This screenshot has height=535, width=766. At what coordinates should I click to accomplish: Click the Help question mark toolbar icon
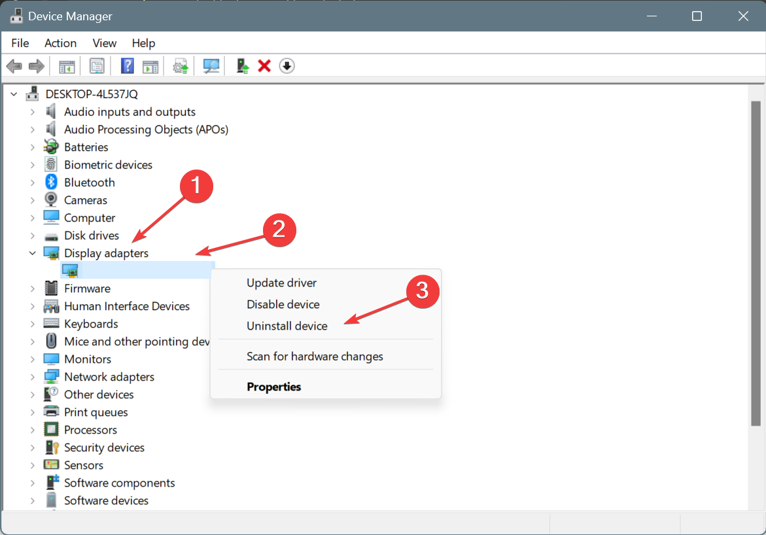click(x=128, y=66)
